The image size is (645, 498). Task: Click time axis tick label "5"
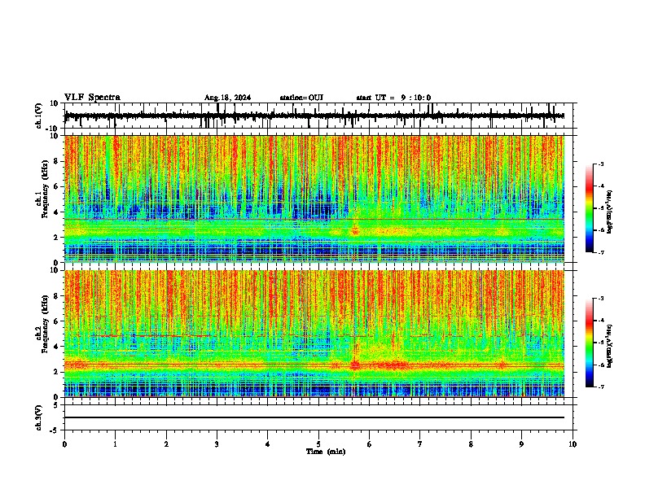click(318, 444)
